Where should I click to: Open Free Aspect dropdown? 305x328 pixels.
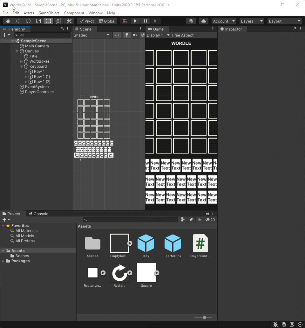(194, 35)
